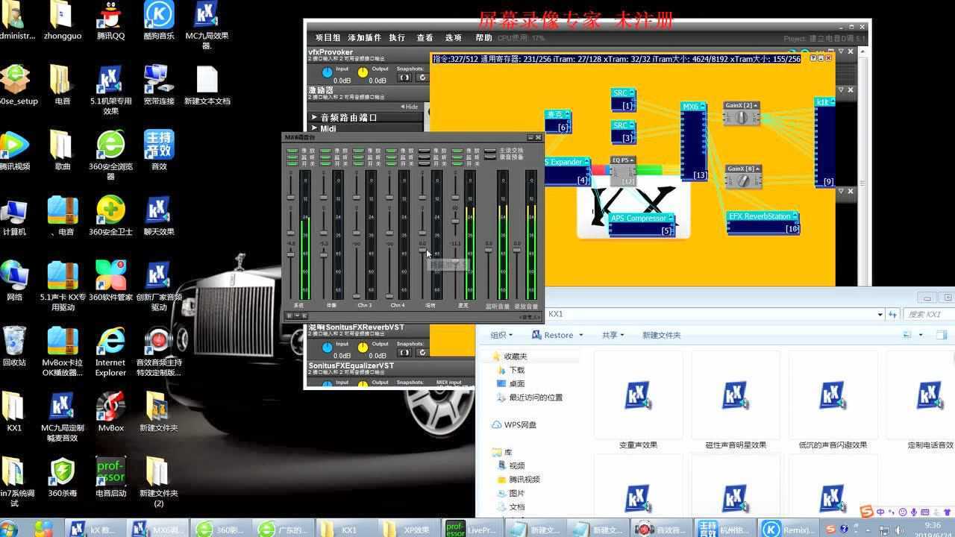Open the 帮助 menu
Viewport: 955px width, 537px height.
(483, 37)
